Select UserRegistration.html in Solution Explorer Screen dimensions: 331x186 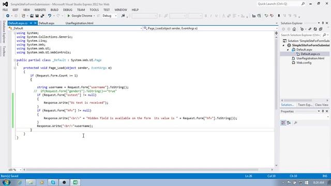click(310, 58)
